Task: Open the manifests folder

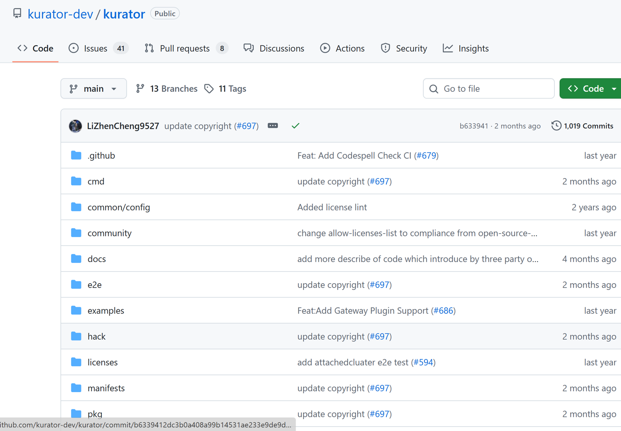Action: (106, 388)
